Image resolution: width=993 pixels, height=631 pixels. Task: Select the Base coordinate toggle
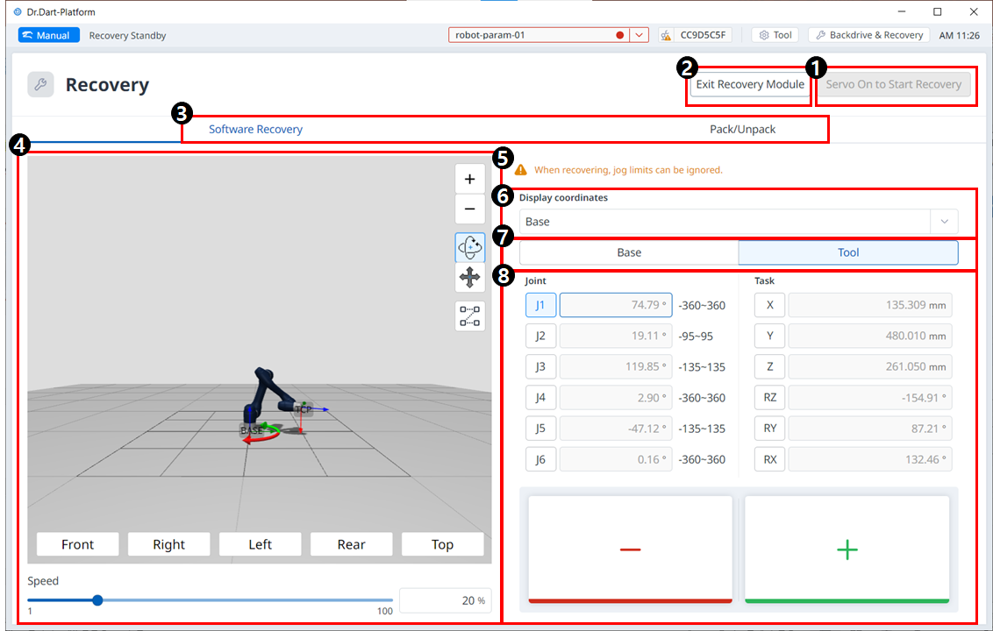(629, 252)
